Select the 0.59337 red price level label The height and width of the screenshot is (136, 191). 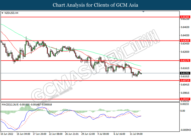(x=185, y=99)
